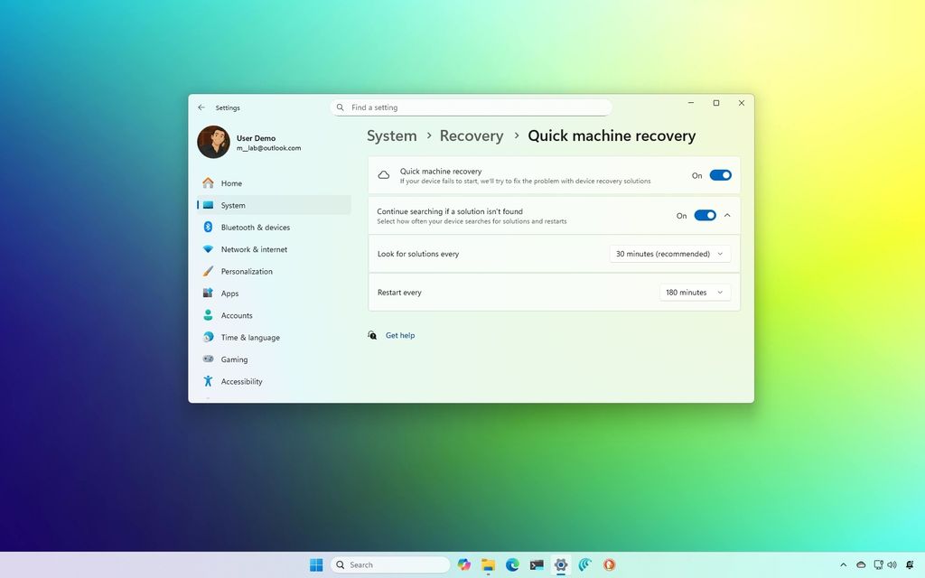The width and height of the screenshot is (925, 578).
Task: Go to Accounts settings
Action: click(237, 315)
